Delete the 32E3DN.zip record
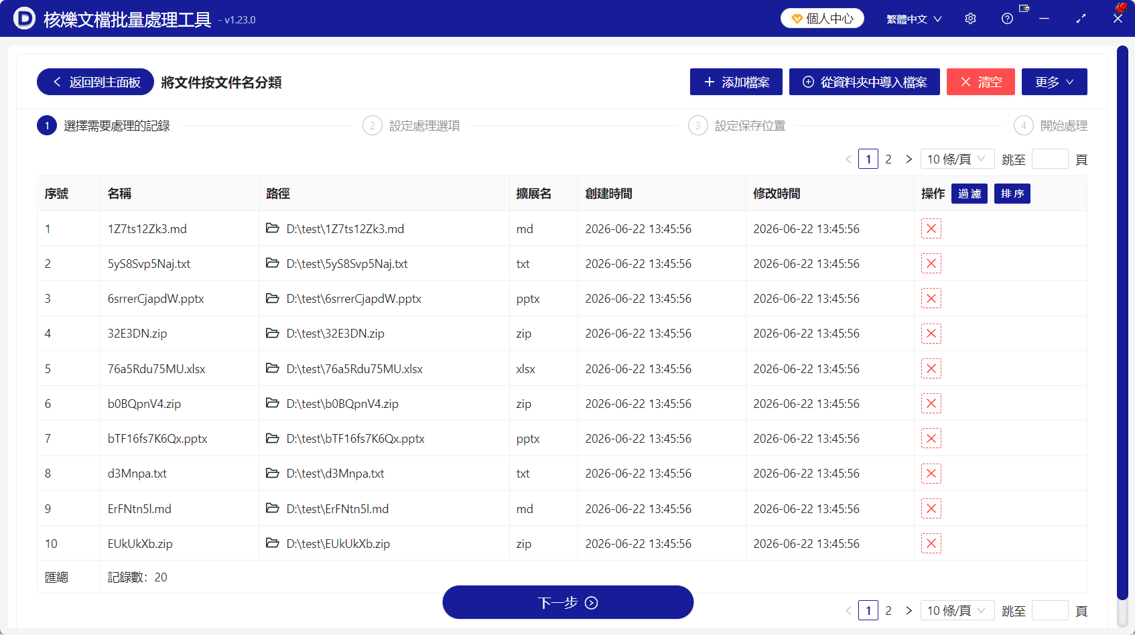The image size is (1135, 635). [x=931, y=334]
